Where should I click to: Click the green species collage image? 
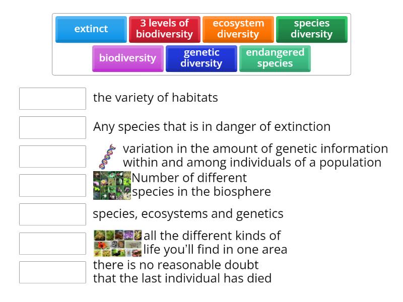coord(112,185)
